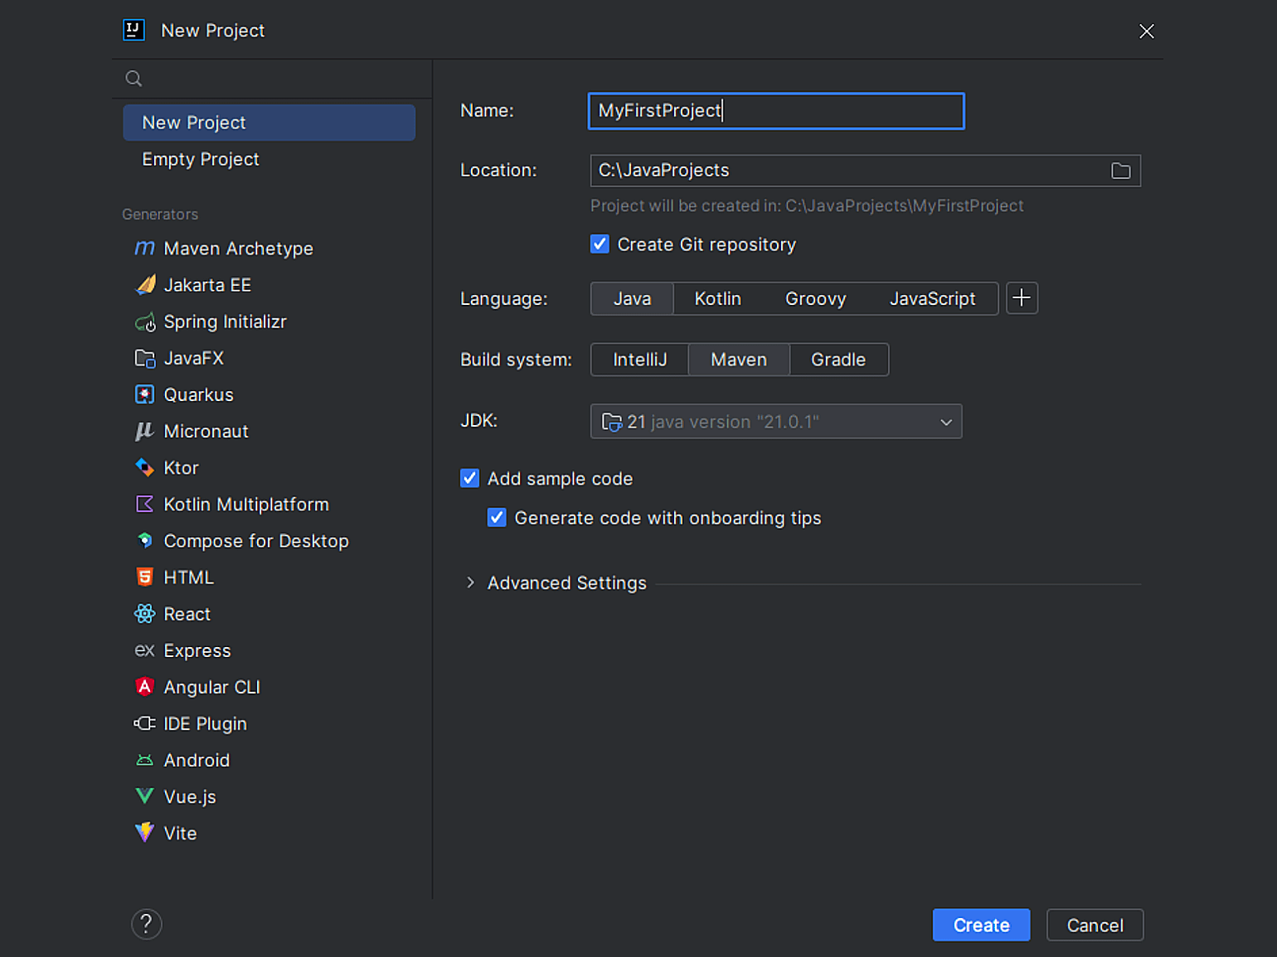The image size is (1277, 957).
Task: Select JavaScript language option
Action: 933,299
